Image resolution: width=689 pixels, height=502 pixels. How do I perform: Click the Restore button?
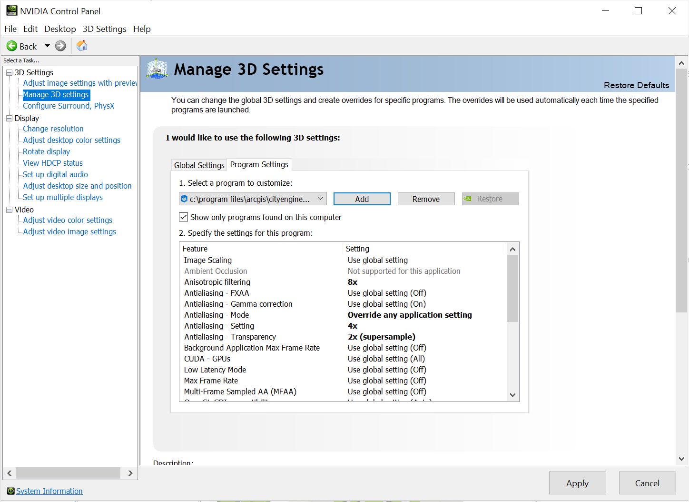click(x=491, y=199)
